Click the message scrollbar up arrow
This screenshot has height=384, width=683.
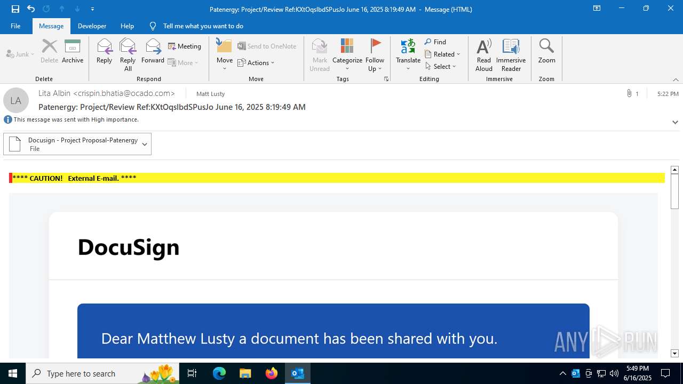coord(674,170)
